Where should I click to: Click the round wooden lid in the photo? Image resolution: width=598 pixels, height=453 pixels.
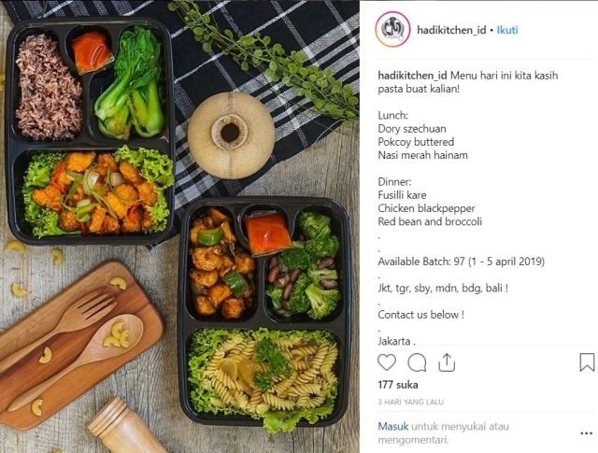[231, 135]
